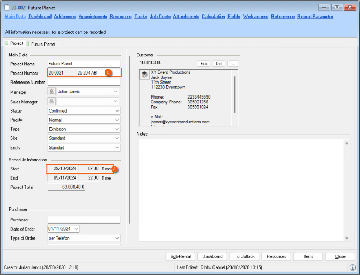Viewport: 360px width, 275px height.
Task: Click the customer Edit button
Action: point(204,63)
